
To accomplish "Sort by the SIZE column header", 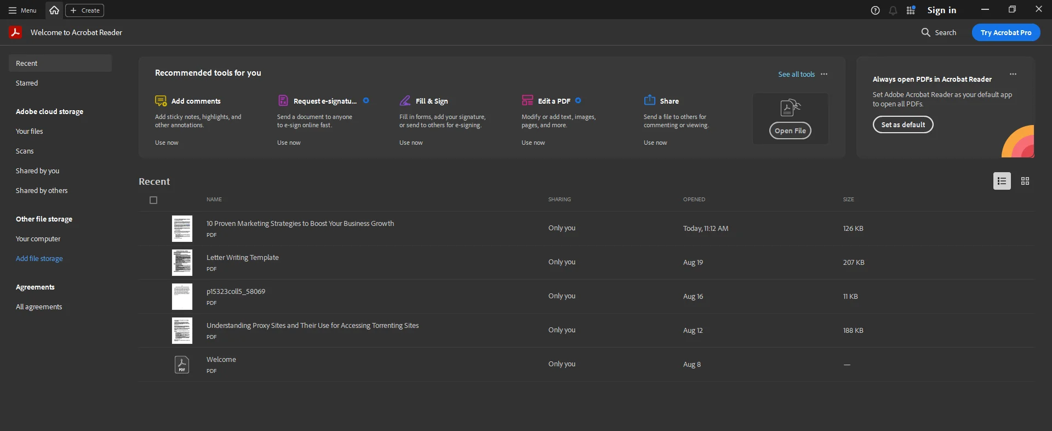I will pyautogui.click(x=848, y=200).
